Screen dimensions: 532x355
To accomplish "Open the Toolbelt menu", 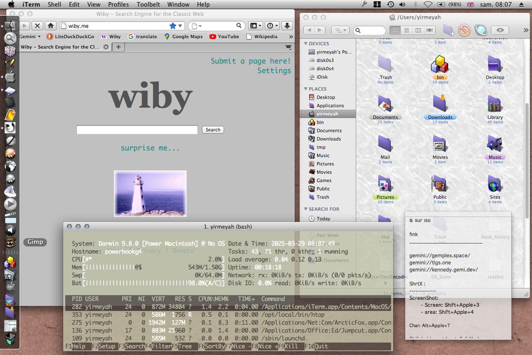I will pos(148,5).
